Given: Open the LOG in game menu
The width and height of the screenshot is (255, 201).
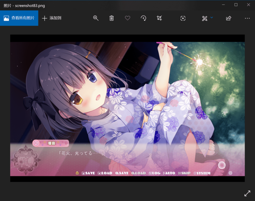Looking at the screenshot, I should (155, 173).
